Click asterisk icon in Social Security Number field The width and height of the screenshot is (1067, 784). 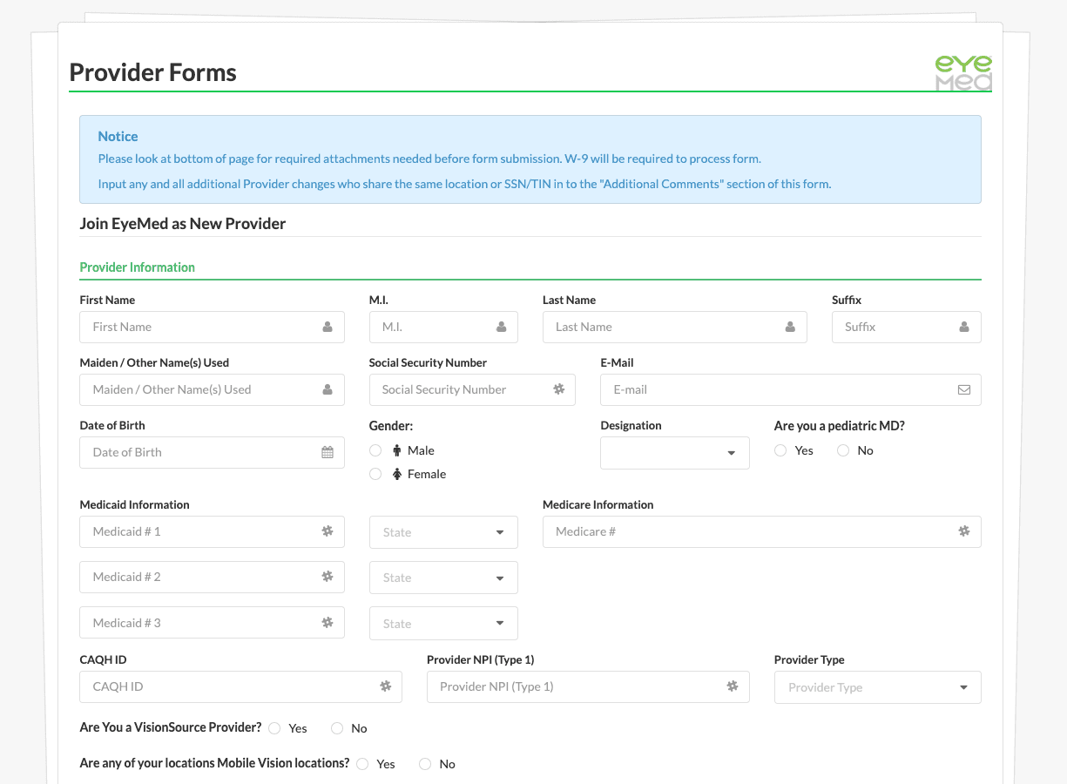coord(559,389)
